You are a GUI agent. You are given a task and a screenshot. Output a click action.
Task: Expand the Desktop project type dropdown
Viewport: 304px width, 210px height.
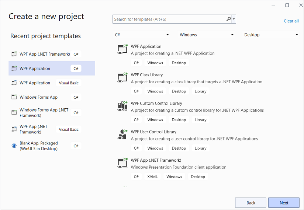tap(271, 35)
